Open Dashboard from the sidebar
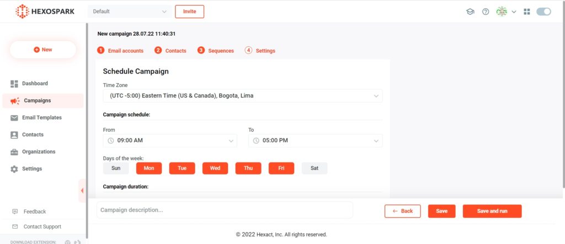Viewport: 565px width, 244px height. click(x=35, y=84)
